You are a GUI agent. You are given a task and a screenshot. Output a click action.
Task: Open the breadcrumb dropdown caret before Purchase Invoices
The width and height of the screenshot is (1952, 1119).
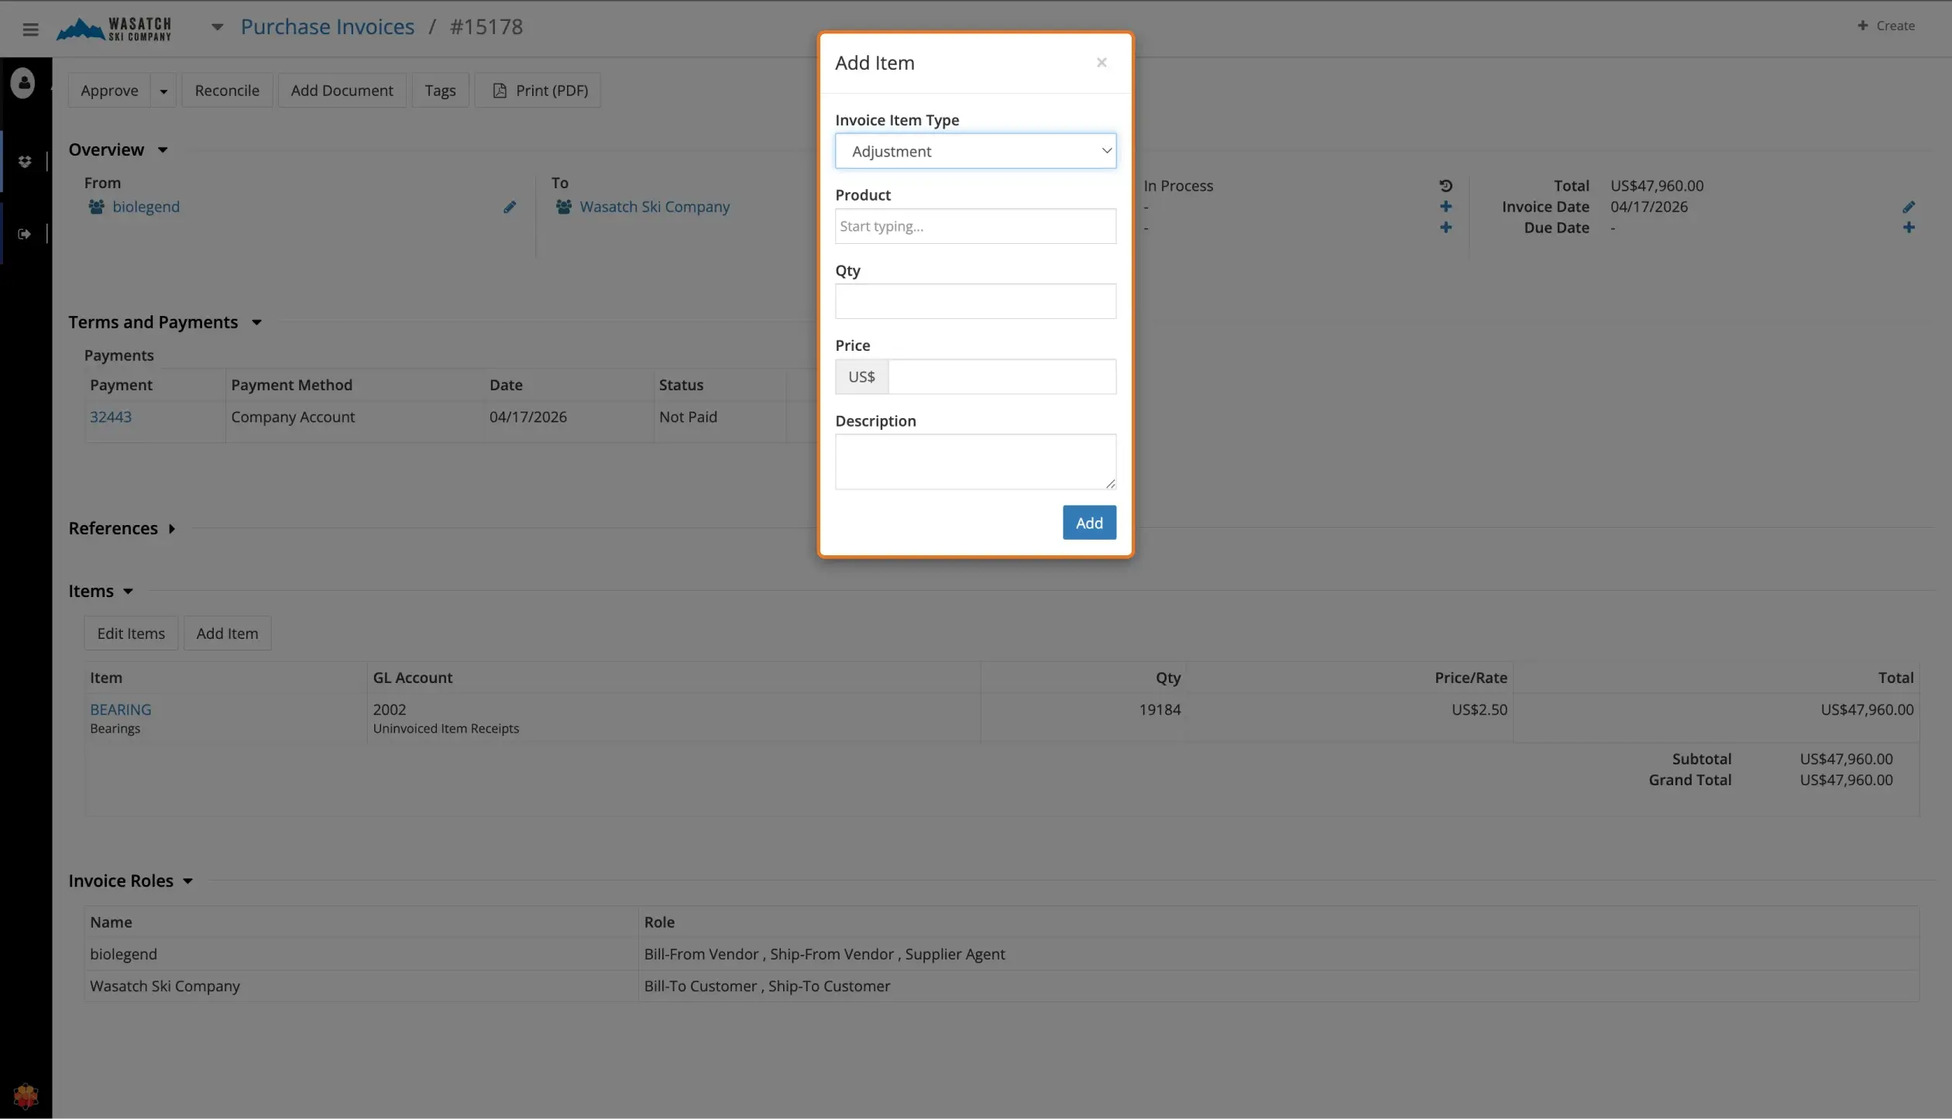pyautogui.click(x=218, y=27)
